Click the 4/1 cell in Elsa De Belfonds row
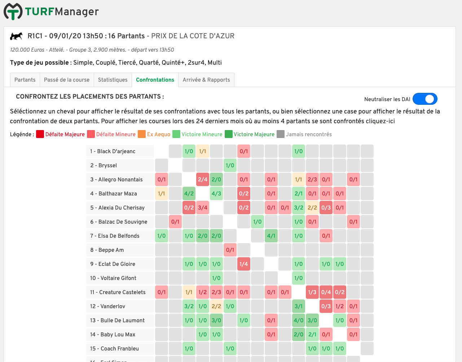 point(271,236)
